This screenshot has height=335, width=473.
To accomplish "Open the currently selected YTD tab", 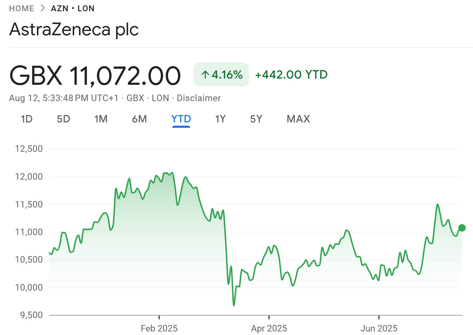I will tap(181, 119).
